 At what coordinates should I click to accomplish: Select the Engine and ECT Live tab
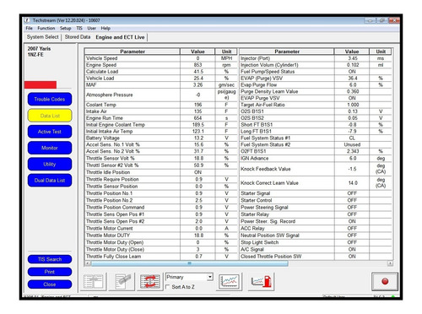(x=120, y=37)
